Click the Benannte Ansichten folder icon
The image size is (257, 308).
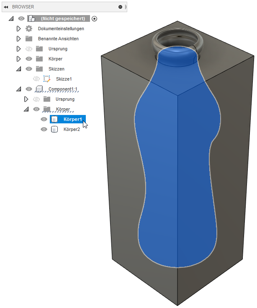[29, 39]
